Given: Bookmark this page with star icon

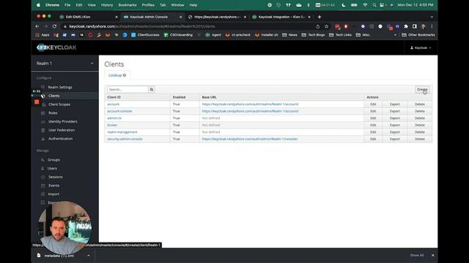Looking at the screenshot, I should (x=326, y=26).
